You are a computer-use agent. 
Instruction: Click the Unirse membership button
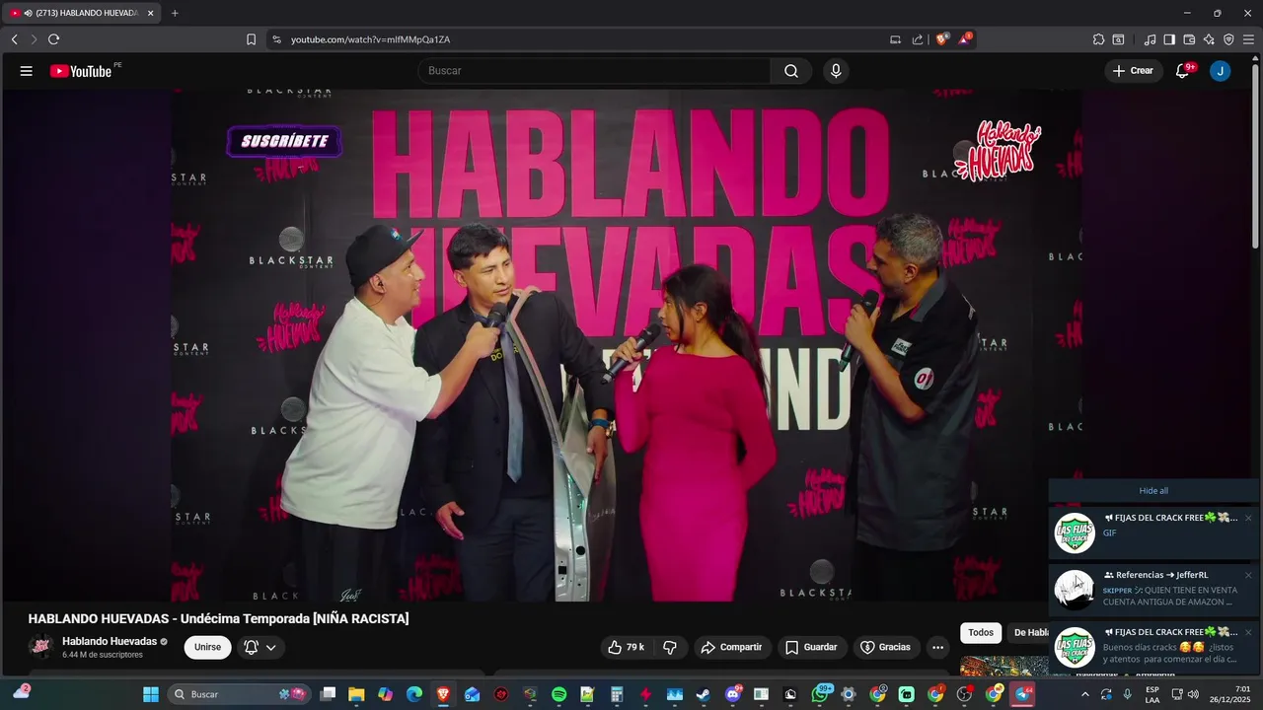point(207,647)
